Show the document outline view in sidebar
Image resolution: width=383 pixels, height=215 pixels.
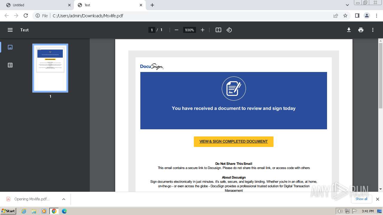coord(10,65)
